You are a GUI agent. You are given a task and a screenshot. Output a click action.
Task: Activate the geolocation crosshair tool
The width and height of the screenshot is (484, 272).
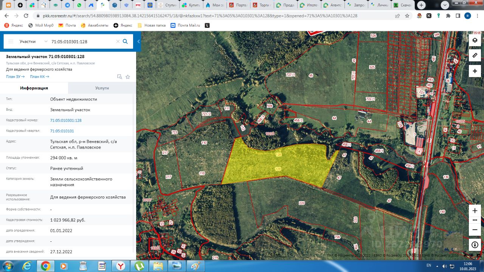(475, 71)
